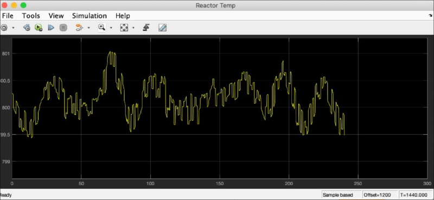Click the blue Step Forward icon
This screenshot has width=434, height=200.
(51, 28)
